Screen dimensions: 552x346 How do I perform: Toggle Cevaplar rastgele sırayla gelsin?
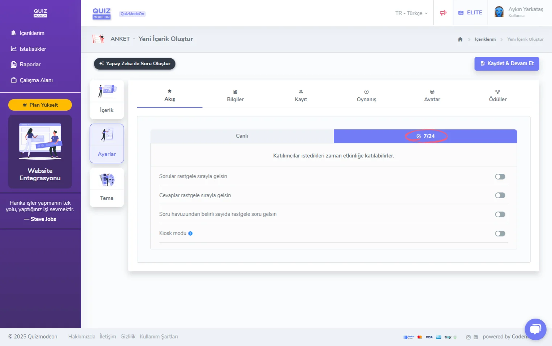pos(500,195)
